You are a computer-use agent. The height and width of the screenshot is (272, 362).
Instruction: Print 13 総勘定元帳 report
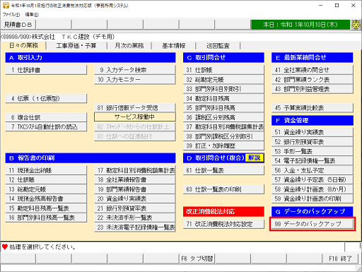tap(46, 189)
